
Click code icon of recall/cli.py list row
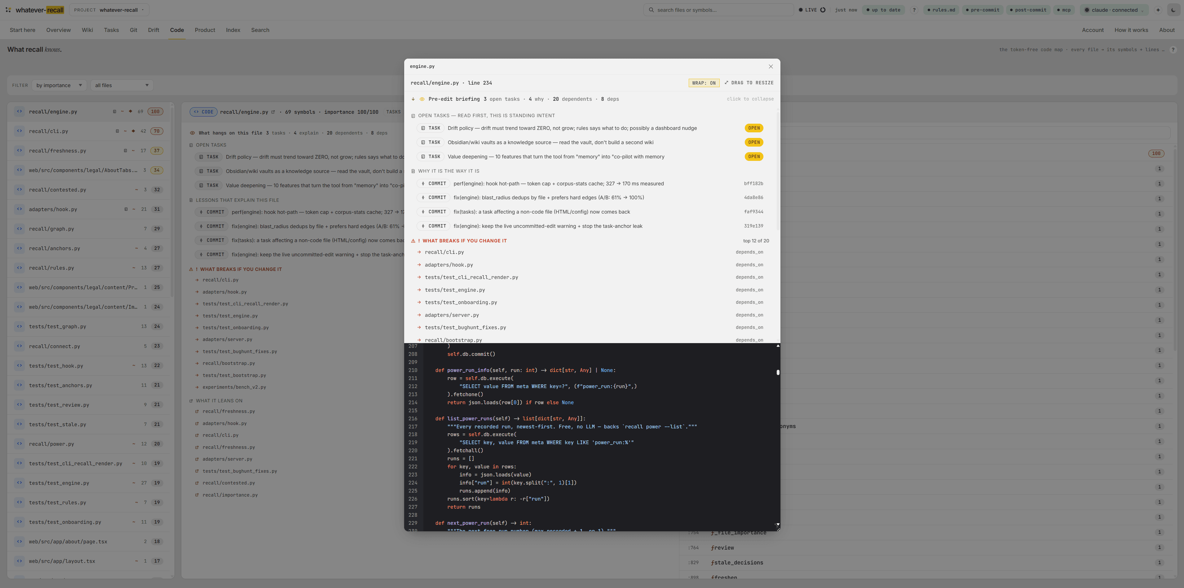(x=19, y=131)
